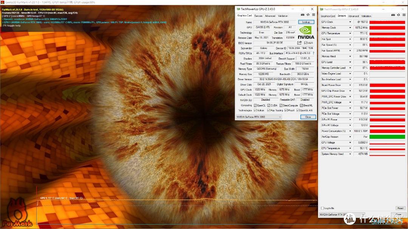Switch to Advanced tab in Graphics Card window

[270, 16]
